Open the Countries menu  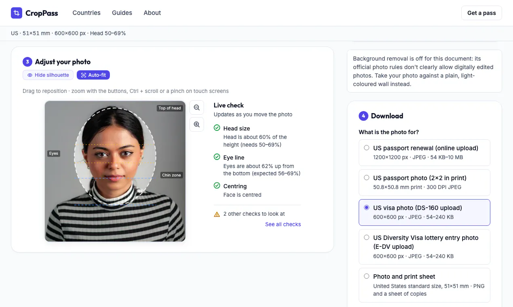tap(86, 13)
